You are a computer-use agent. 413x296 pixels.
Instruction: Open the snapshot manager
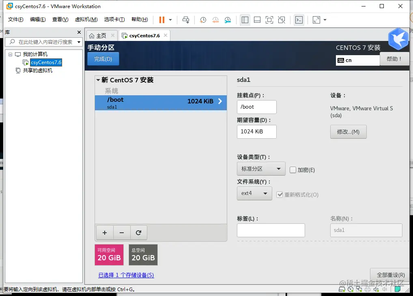(x=228, y=20)
